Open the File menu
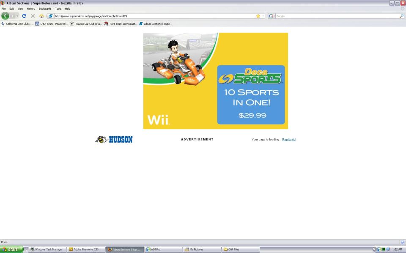Viewport: 406px width, 253px height. click(4, 8)
